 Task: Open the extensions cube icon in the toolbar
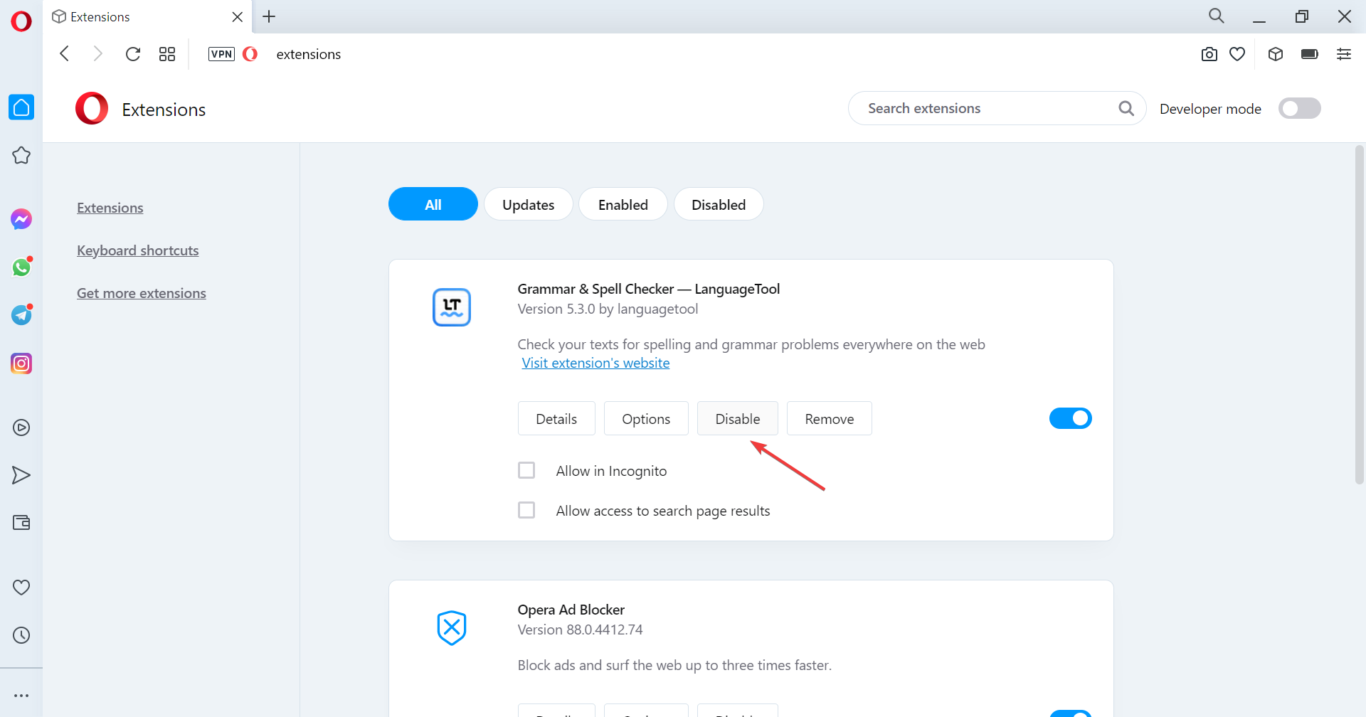[x=1276, y=54]
